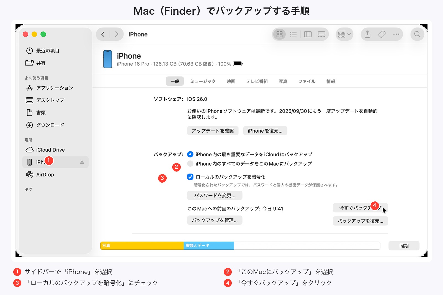Switch Finder to gallery view

click(321, 34)
